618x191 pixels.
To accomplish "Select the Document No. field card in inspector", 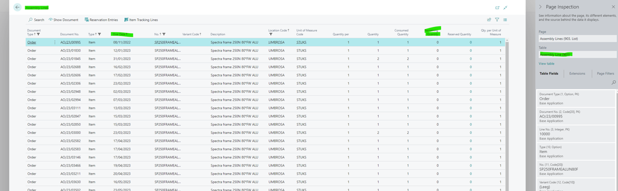I will 576,116.
